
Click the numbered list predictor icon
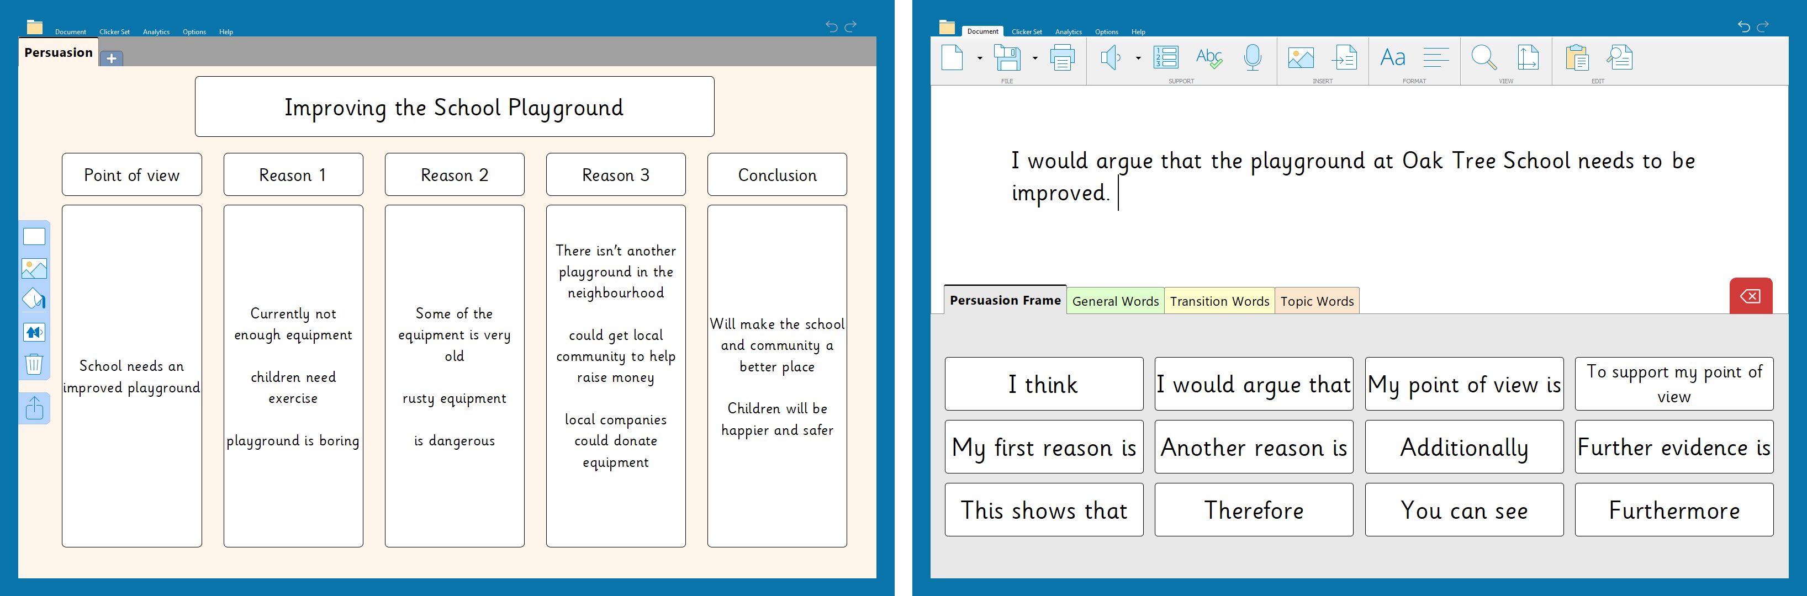(1166, 57)
